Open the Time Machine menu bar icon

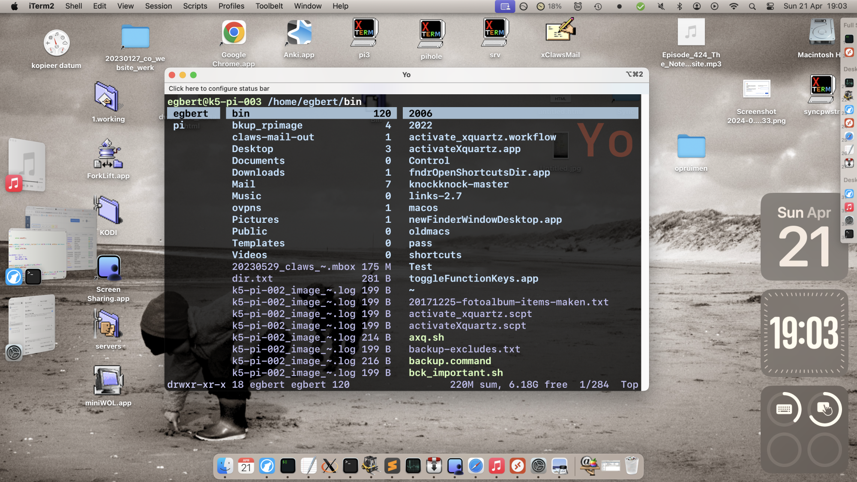coord(598,6)
